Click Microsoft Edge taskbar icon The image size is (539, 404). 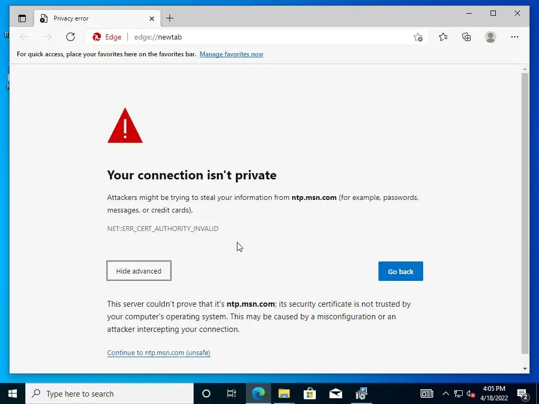258,393
